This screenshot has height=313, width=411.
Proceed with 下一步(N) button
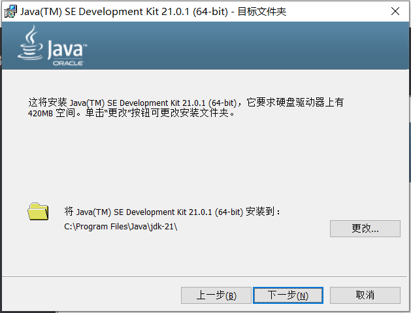(x=288, y=295)
